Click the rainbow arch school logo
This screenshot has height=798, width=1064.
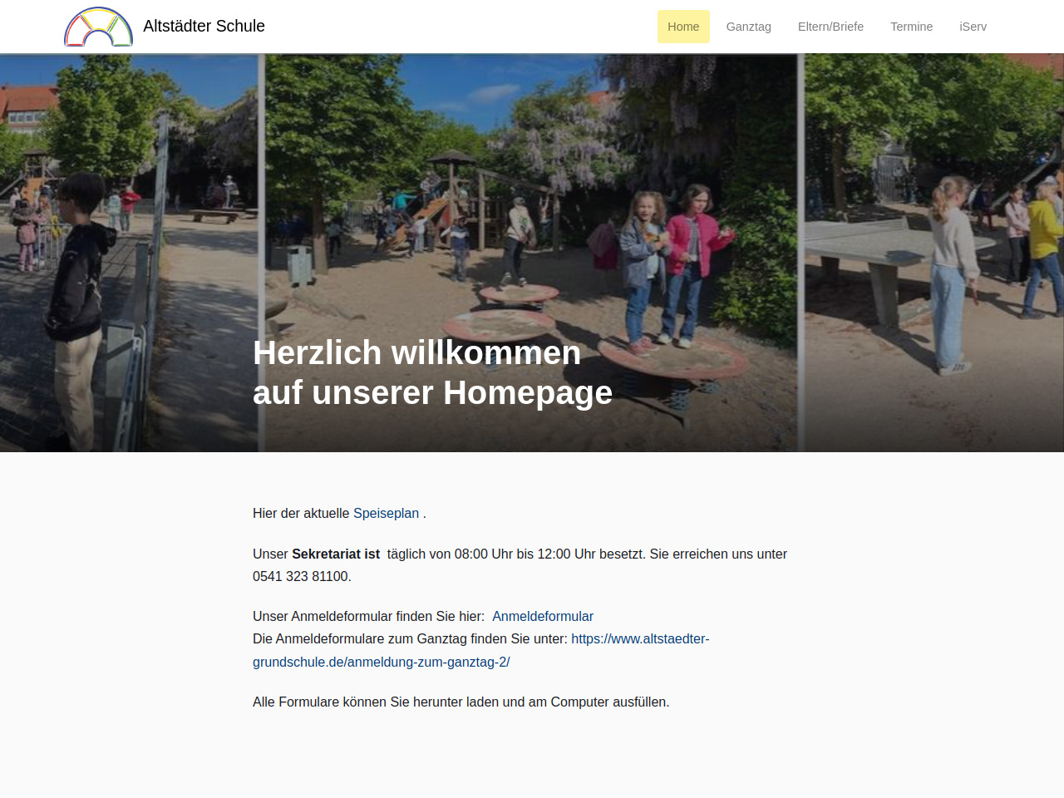(x=98, y=27)
